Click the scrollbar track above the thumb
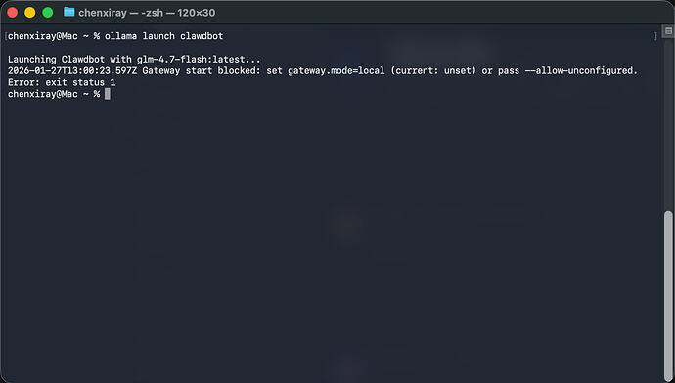The image size is (675, 383). 668,125
